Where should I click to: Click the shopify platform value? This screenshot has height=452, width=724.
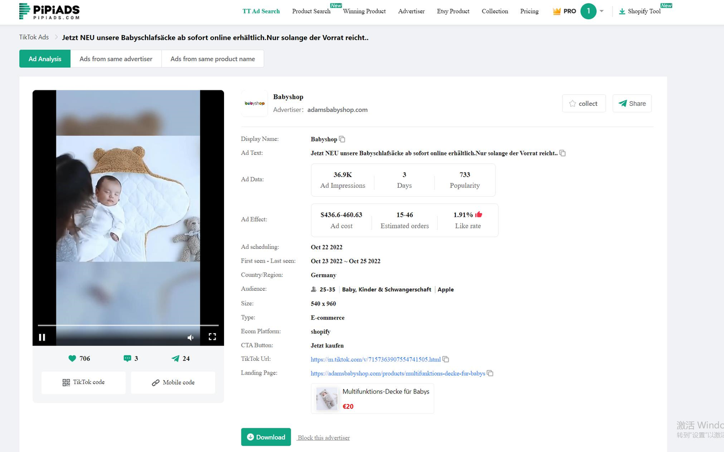321,332
